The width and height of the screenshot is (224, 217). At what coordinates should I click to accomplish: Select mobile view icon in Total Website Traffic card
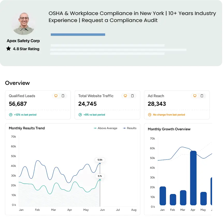132,96
